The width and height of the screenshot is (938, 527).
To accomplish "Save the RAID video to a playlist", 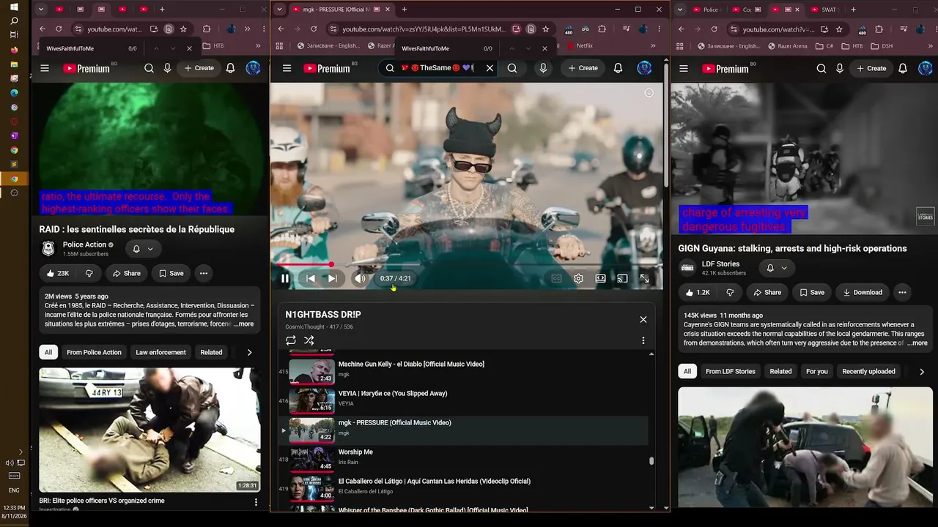I will click(171, 273).
